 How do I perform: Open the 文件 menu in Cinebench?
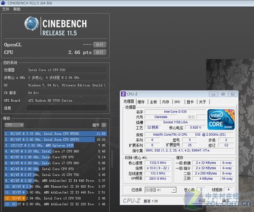pyautogui.click(x=6, y=9)
